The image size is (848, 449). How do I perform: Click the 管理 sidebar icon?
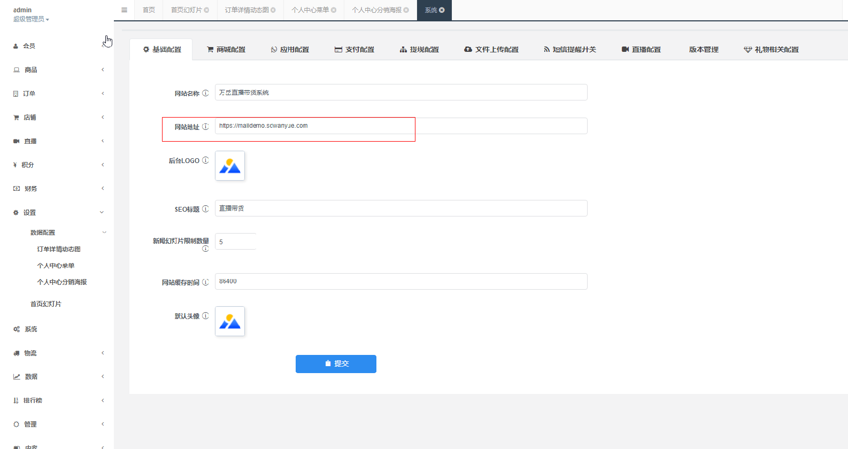(x=16, y=424)
